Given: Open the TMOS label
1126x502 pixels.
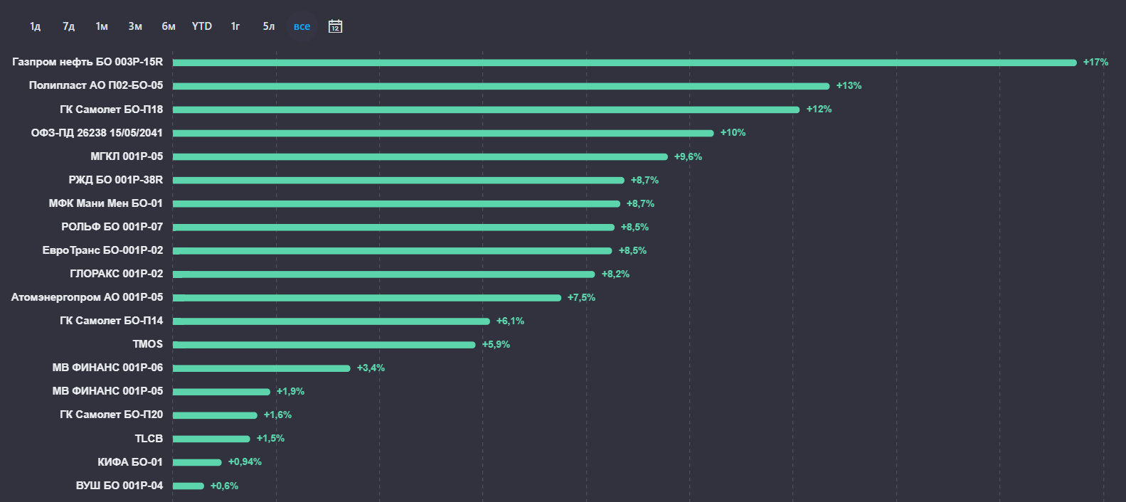Looking at the screenshot, I should 148,344.
